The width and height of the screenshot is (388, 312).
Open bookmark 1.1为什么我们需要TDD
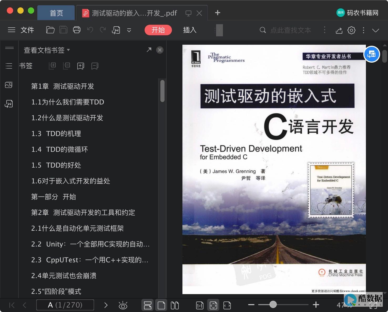pos(68,102)
